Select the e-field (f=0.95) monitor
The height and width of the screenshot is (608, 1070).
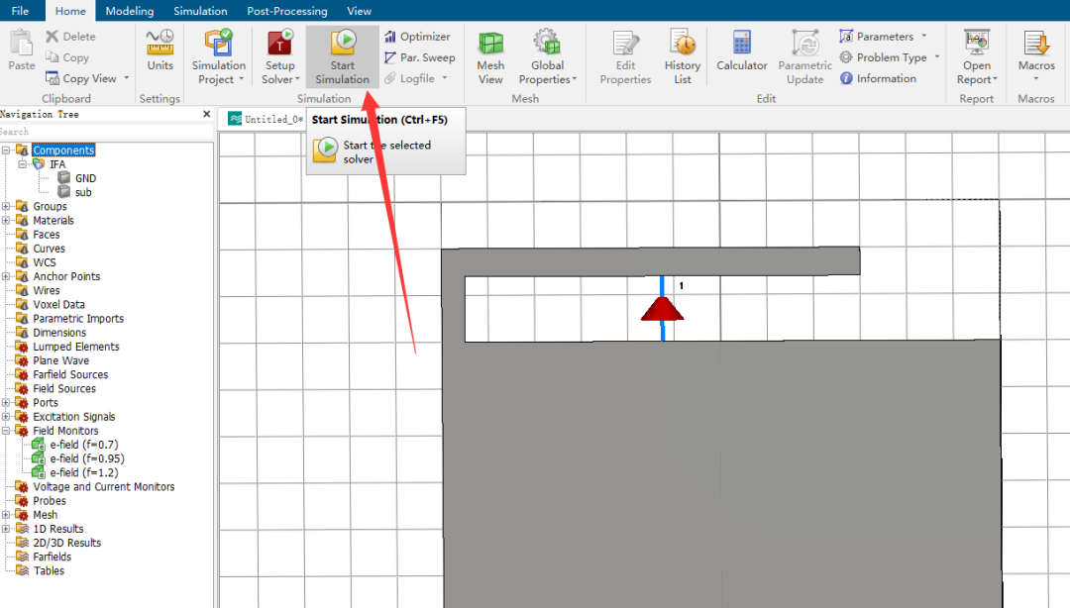[86, 458]
